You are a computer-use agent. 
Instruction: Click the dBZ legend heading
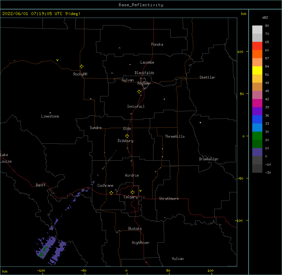[265, 17]
